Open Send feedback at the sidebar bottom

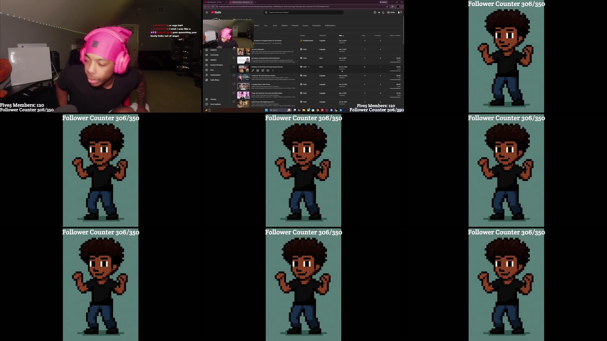(216, 104)
